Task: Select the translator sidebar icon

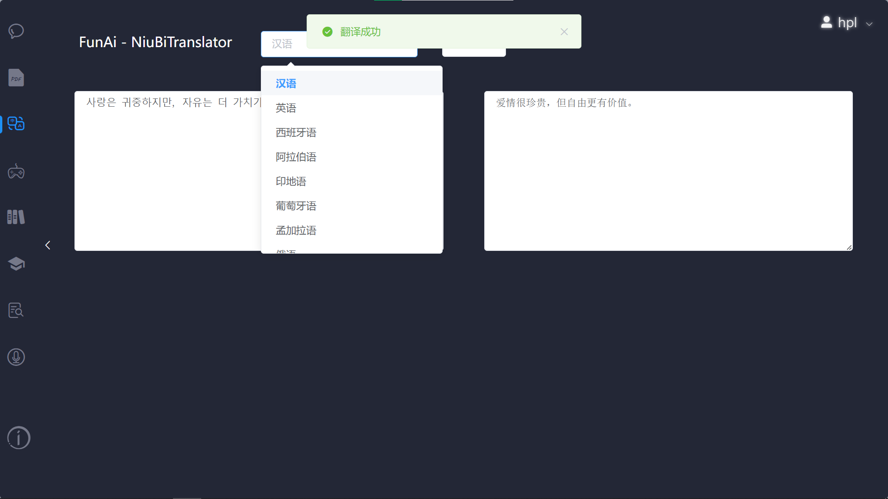Action: tap(16, 124)
